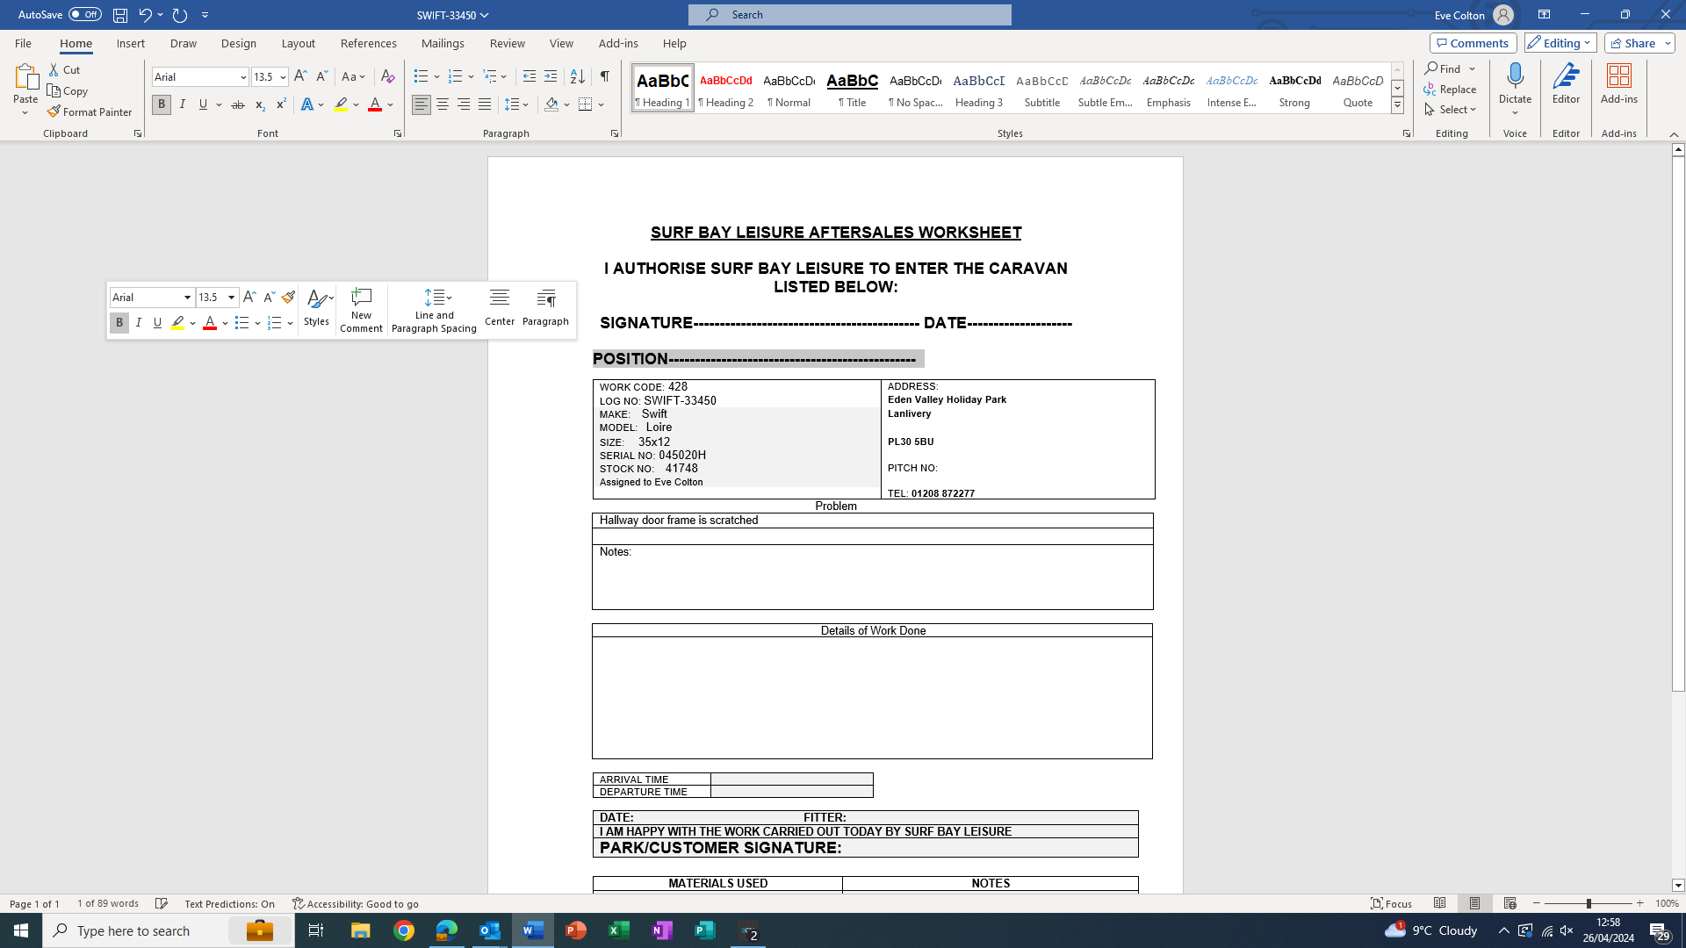Open the ribbon font size dropdown

click(283, 77)
